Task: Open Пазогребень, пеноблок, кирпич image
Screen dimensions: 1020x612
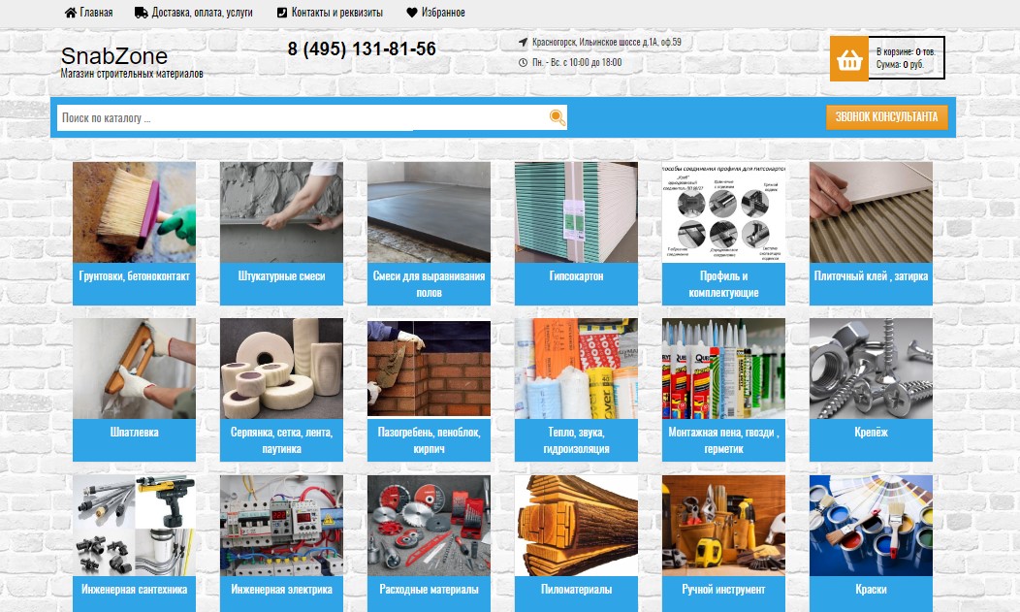Action: point(429,369)
